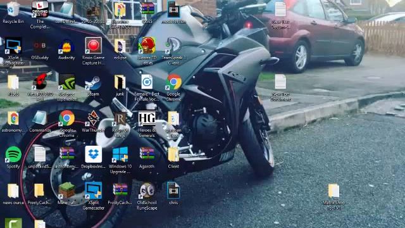Launch War Thunder game shortcut
This screenshot has height=228, width=405.
93,118
